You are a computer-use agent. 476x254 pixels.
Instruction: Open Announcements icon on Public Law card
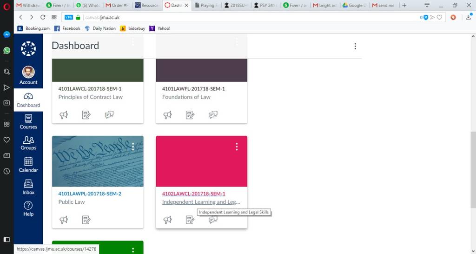pyautogui.click(x=64, y=220)
